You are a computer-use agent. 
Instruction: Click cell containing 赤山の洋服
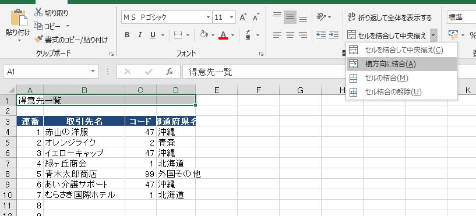coord(84,132)
